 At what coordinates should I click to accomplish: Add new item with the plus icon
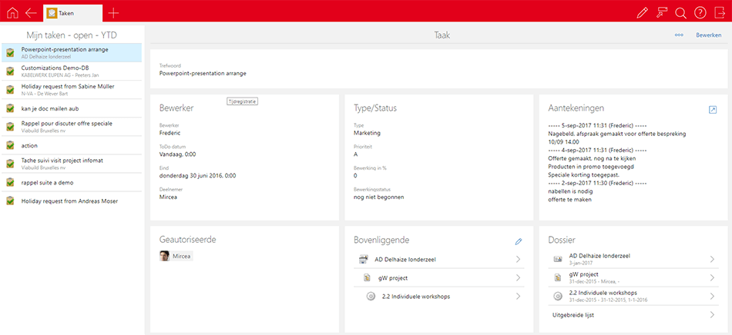click(x=114, y=12)
